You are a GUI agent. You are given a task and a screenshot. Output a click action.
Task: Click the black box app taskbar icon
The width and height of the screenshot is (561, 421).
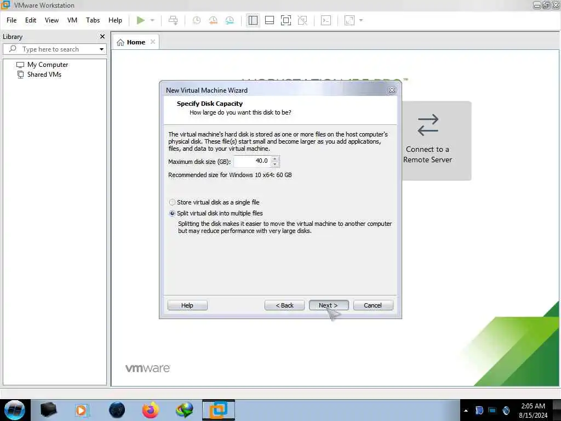48,410
